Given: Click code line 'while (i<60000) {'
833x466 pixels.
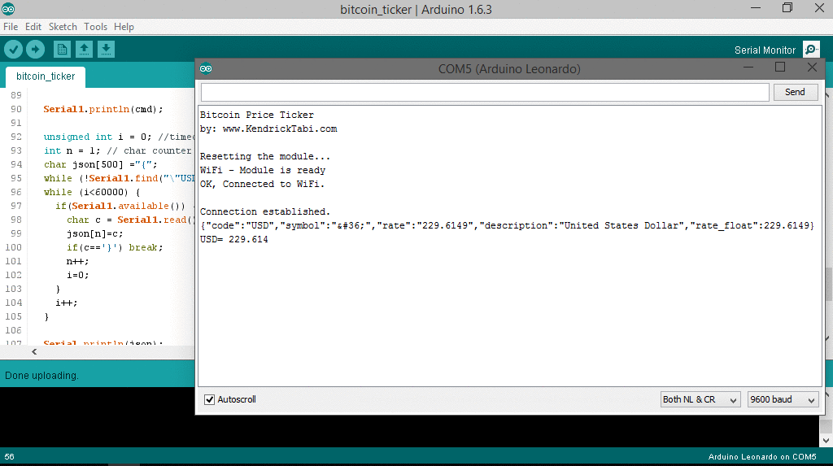Looking at the screenshot, I should [92, 193].
